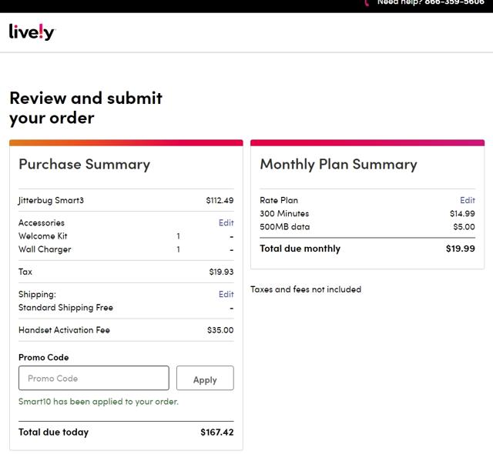Select the Purchase Summary heading
The width and height of the screenshot is (493, 454).
point(84,165)
